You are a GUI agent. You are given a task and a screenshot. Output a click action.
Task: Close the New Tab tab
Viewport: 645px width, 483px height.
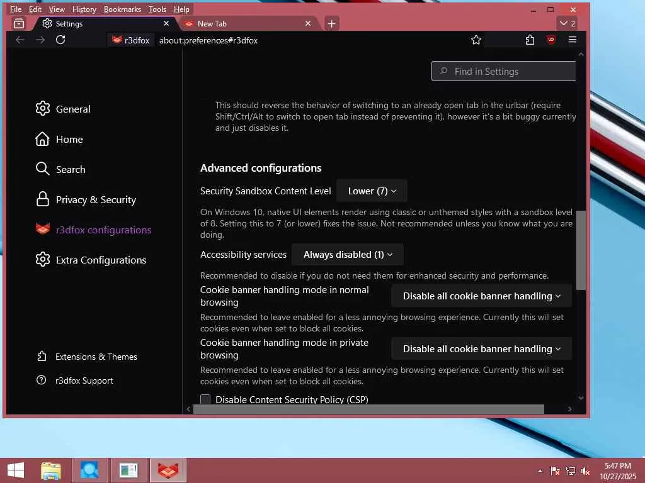point(308,23)
